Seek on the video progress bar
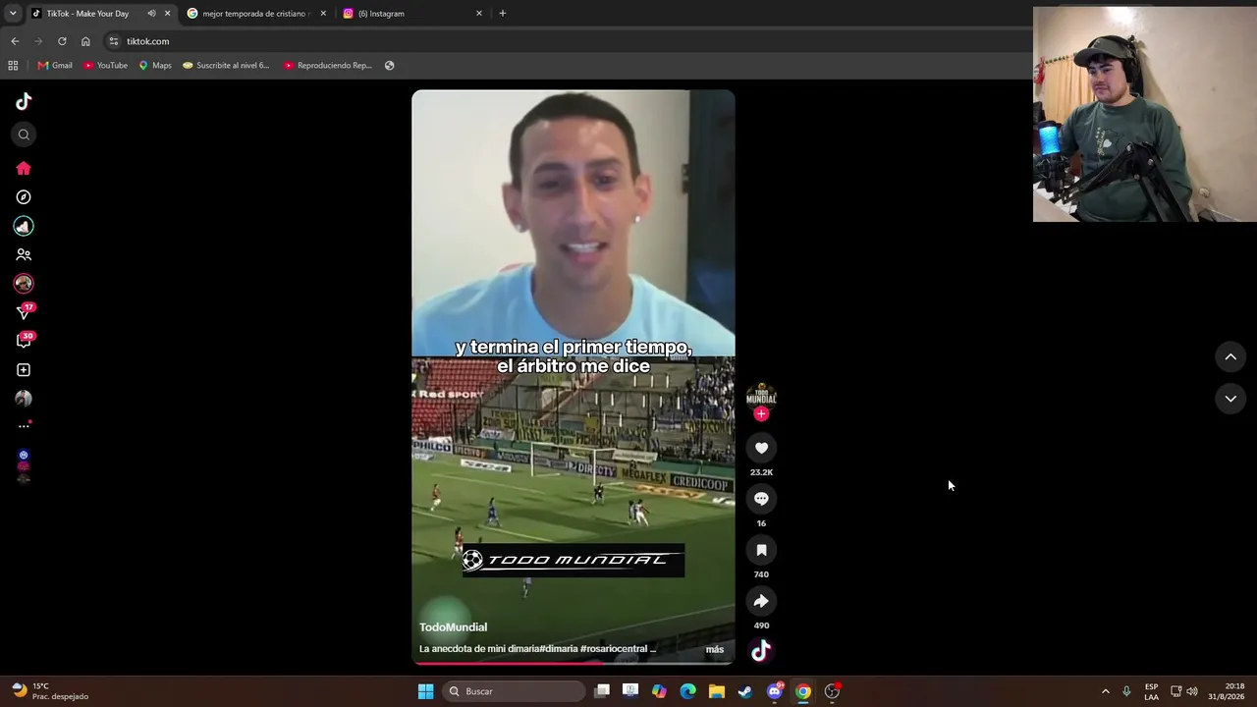The image size is (1257, 707). (x=574, y=663)
